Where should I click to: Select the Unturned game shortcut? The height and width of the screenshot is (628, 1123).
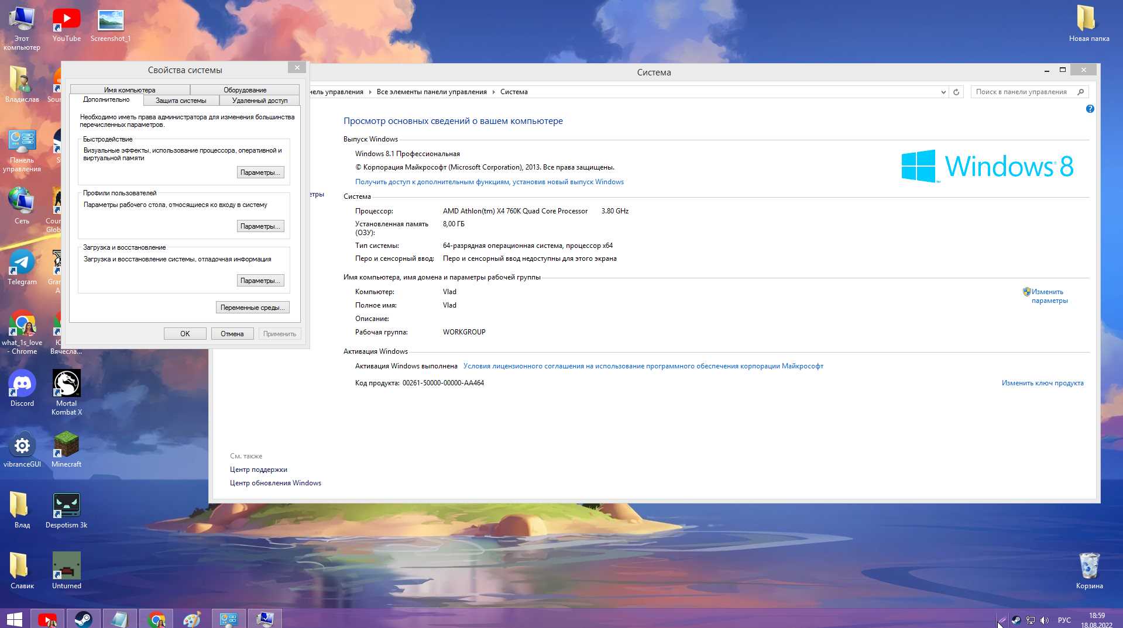click(x=67, y=571)
